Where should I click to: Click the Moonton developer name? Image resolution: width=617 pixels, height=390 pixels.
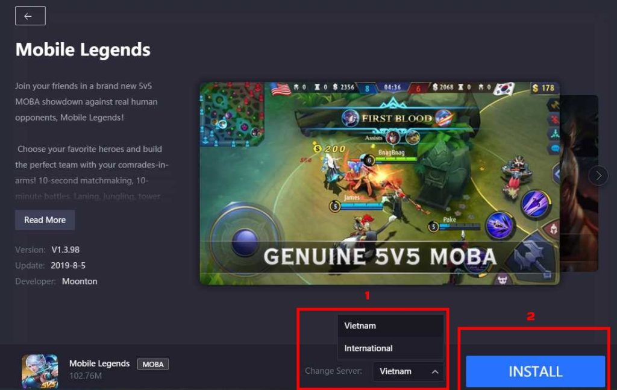tap(80, 281)
